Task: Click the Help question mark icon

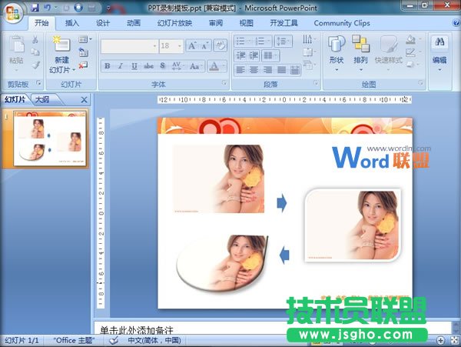Action: pyautogui.click(x=456, y=23)
